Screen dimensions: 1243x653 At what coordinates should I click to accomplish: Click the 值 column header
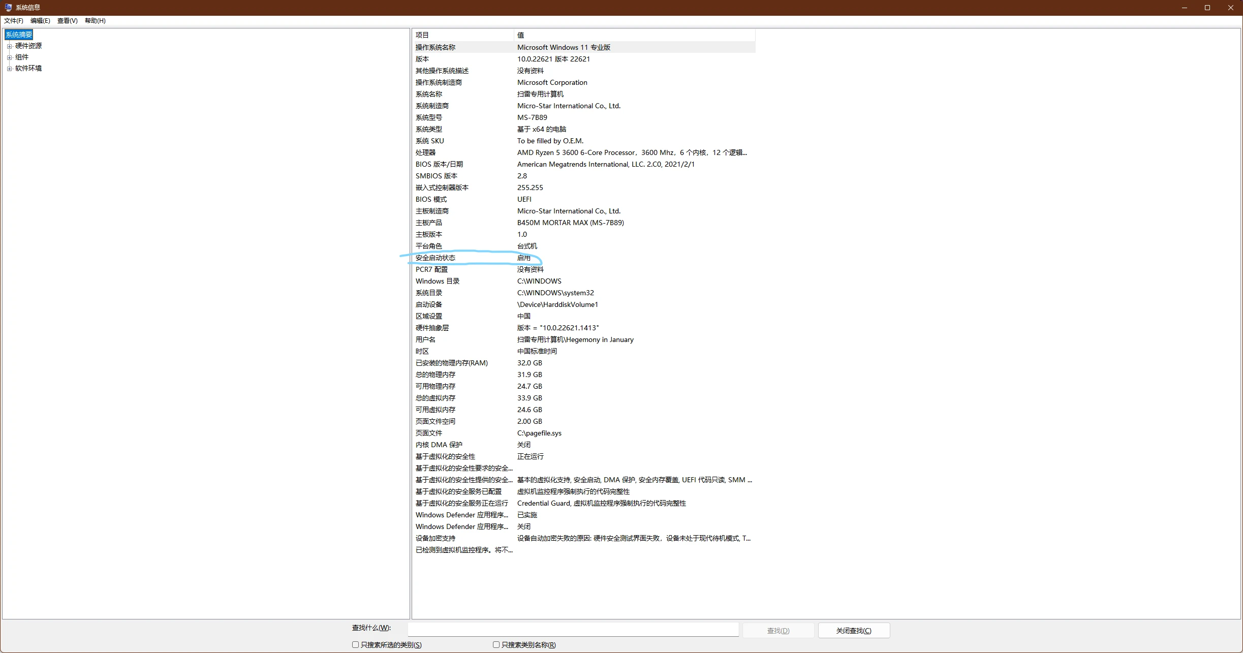point(635,35)
